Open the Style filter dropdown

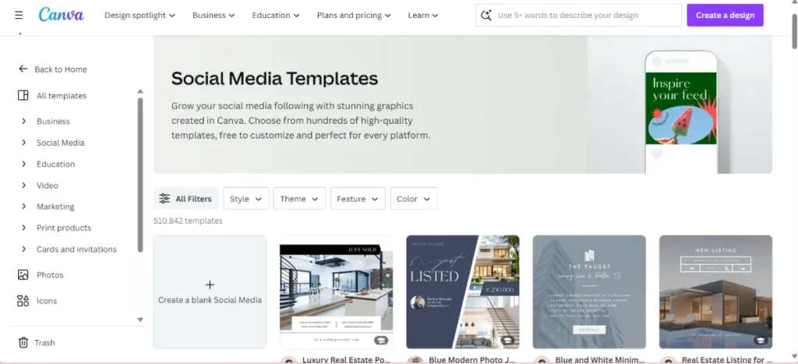[x=245, y=199]
